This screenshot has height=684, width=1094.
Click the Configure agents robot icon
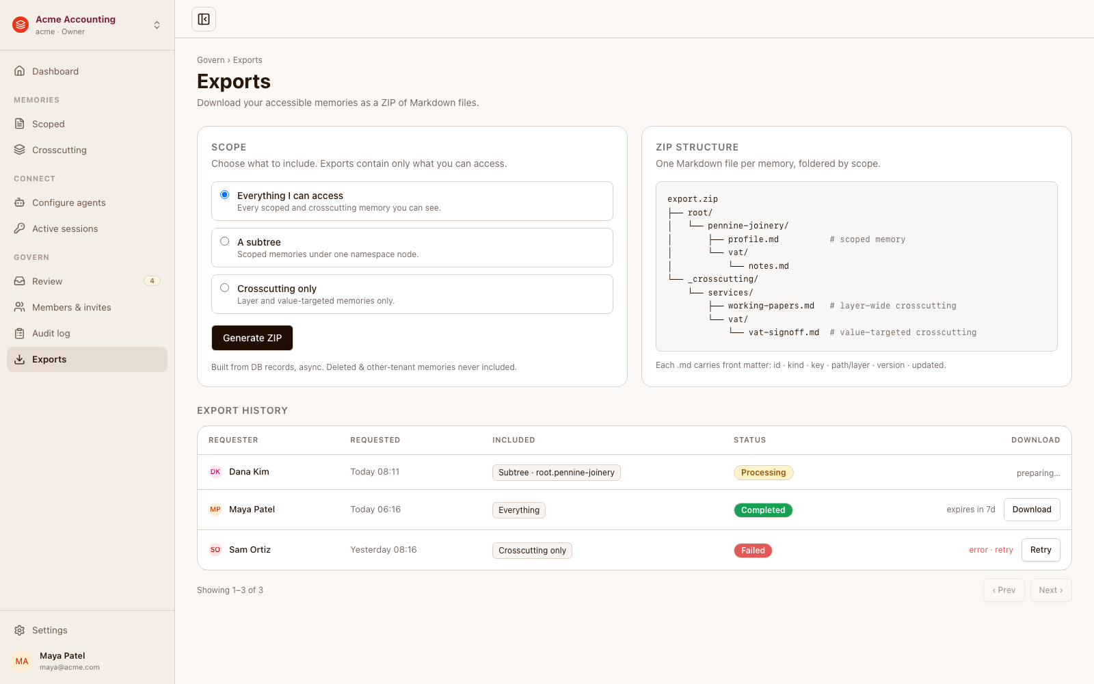(20, 202)
